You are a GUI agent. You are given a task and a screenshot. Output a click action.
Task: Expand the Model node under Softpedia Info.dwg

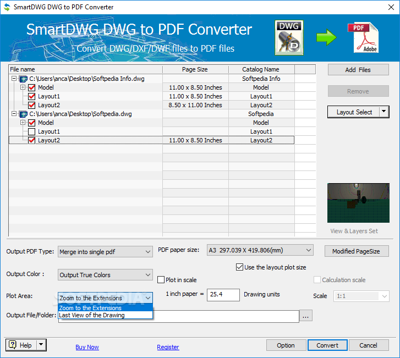23,87
